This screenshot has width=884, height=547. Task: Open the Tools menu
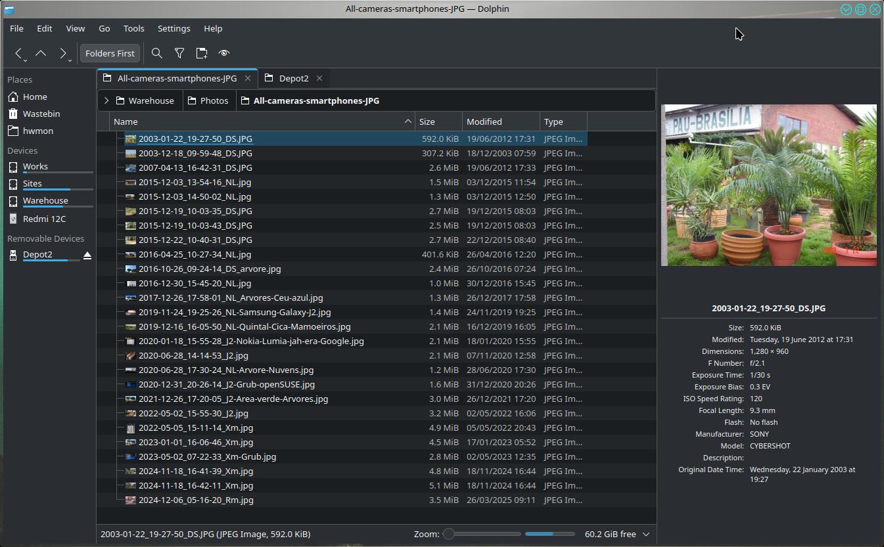click(133, 28)
